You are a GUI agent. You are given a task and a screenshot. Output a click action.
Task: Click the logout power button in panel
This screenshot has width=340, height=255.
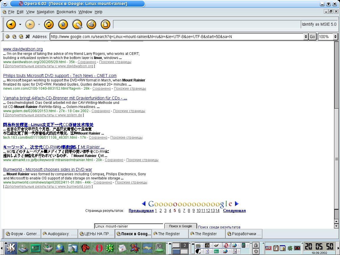pyautogui.click(x=256, y=251)
